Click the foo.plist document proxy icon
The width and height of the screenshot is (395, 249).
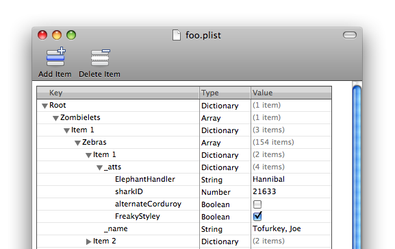click(177, 35)
